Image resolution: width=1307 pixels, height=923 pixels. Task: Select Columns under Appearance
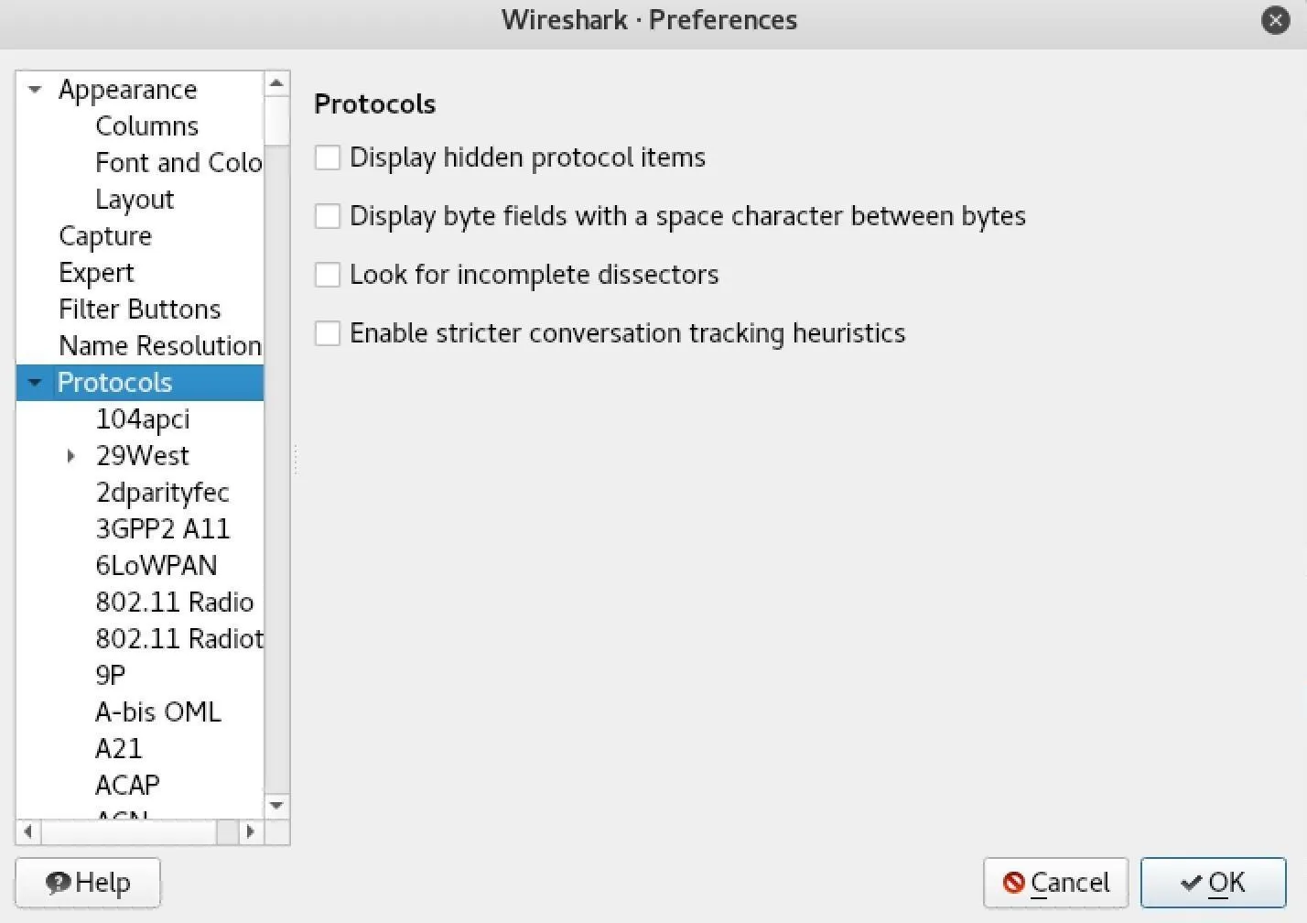(x=146, y=126)
